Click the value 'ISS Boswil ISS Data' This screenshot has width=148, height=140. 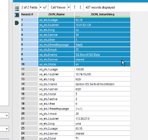click(x=102, y=54)
